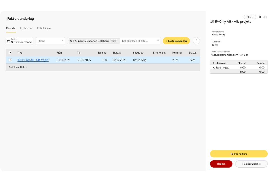Click the 01.06.2025 date cell

(63, 60)
